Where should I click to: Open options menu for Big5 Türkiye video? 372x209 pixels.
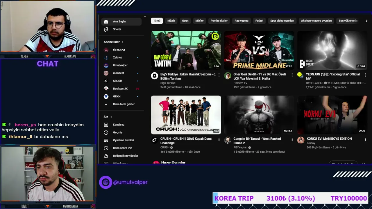coord(219,75)
